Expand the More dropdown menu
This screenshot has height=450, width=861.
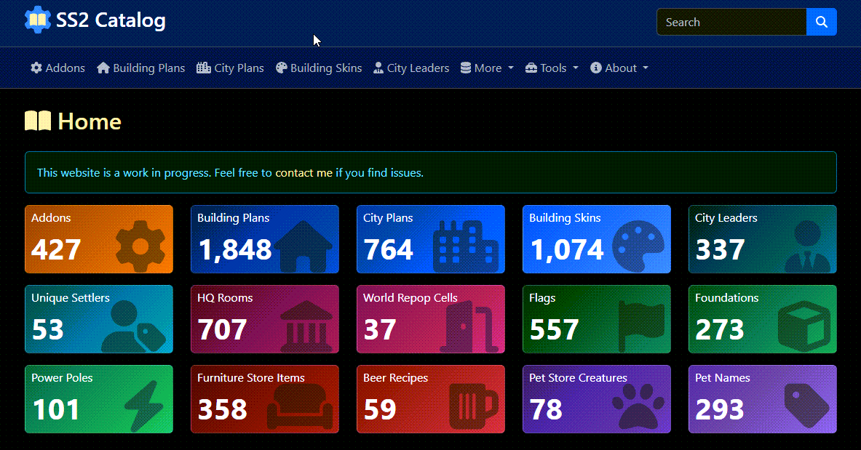click(487, 68)
